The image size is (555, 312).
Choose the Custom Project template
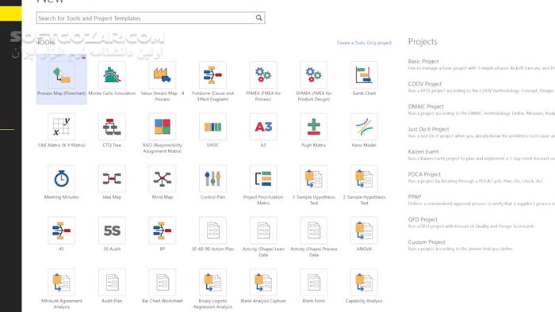coord(427,242)
